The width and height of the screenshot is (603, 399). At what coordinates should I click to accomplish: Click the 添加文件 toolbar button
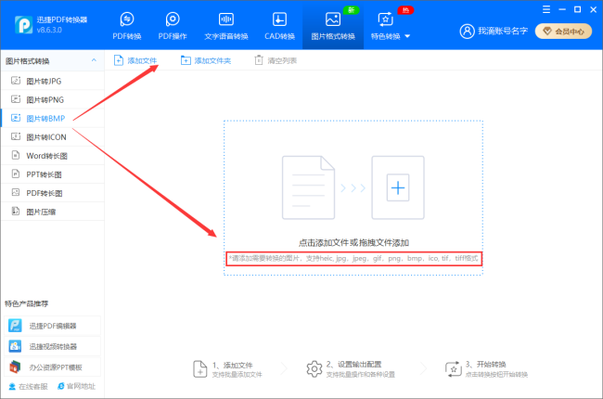point(135,61)
